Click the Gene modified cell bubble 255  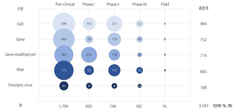tap(89, 55)
